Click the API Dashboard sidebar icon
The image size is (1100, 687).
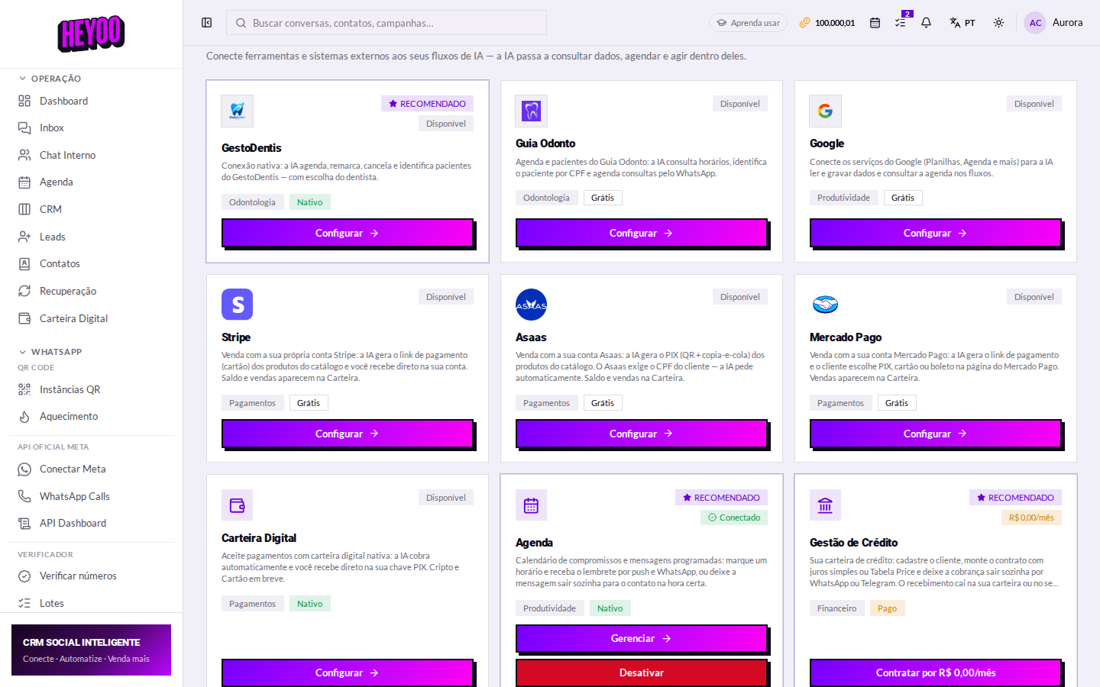(x=24, y=523)
